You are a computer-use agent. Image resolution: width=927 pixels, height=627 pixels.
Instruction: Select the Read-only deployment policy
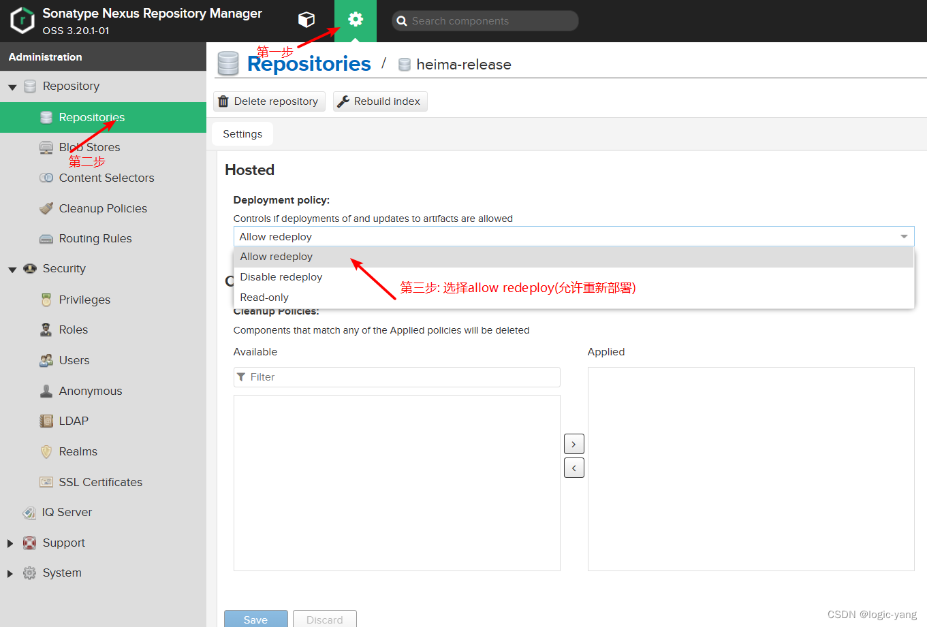click(x=264, y=298)
